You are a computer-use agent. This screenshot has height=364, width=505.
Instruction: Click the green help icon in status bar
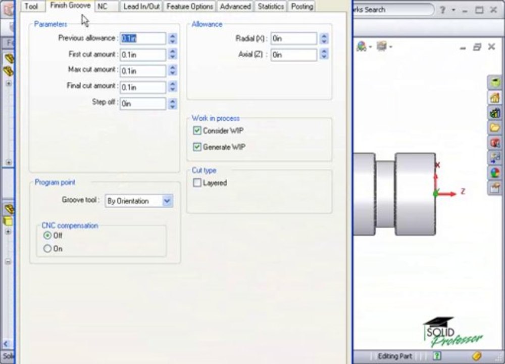(x=437, y=356)
